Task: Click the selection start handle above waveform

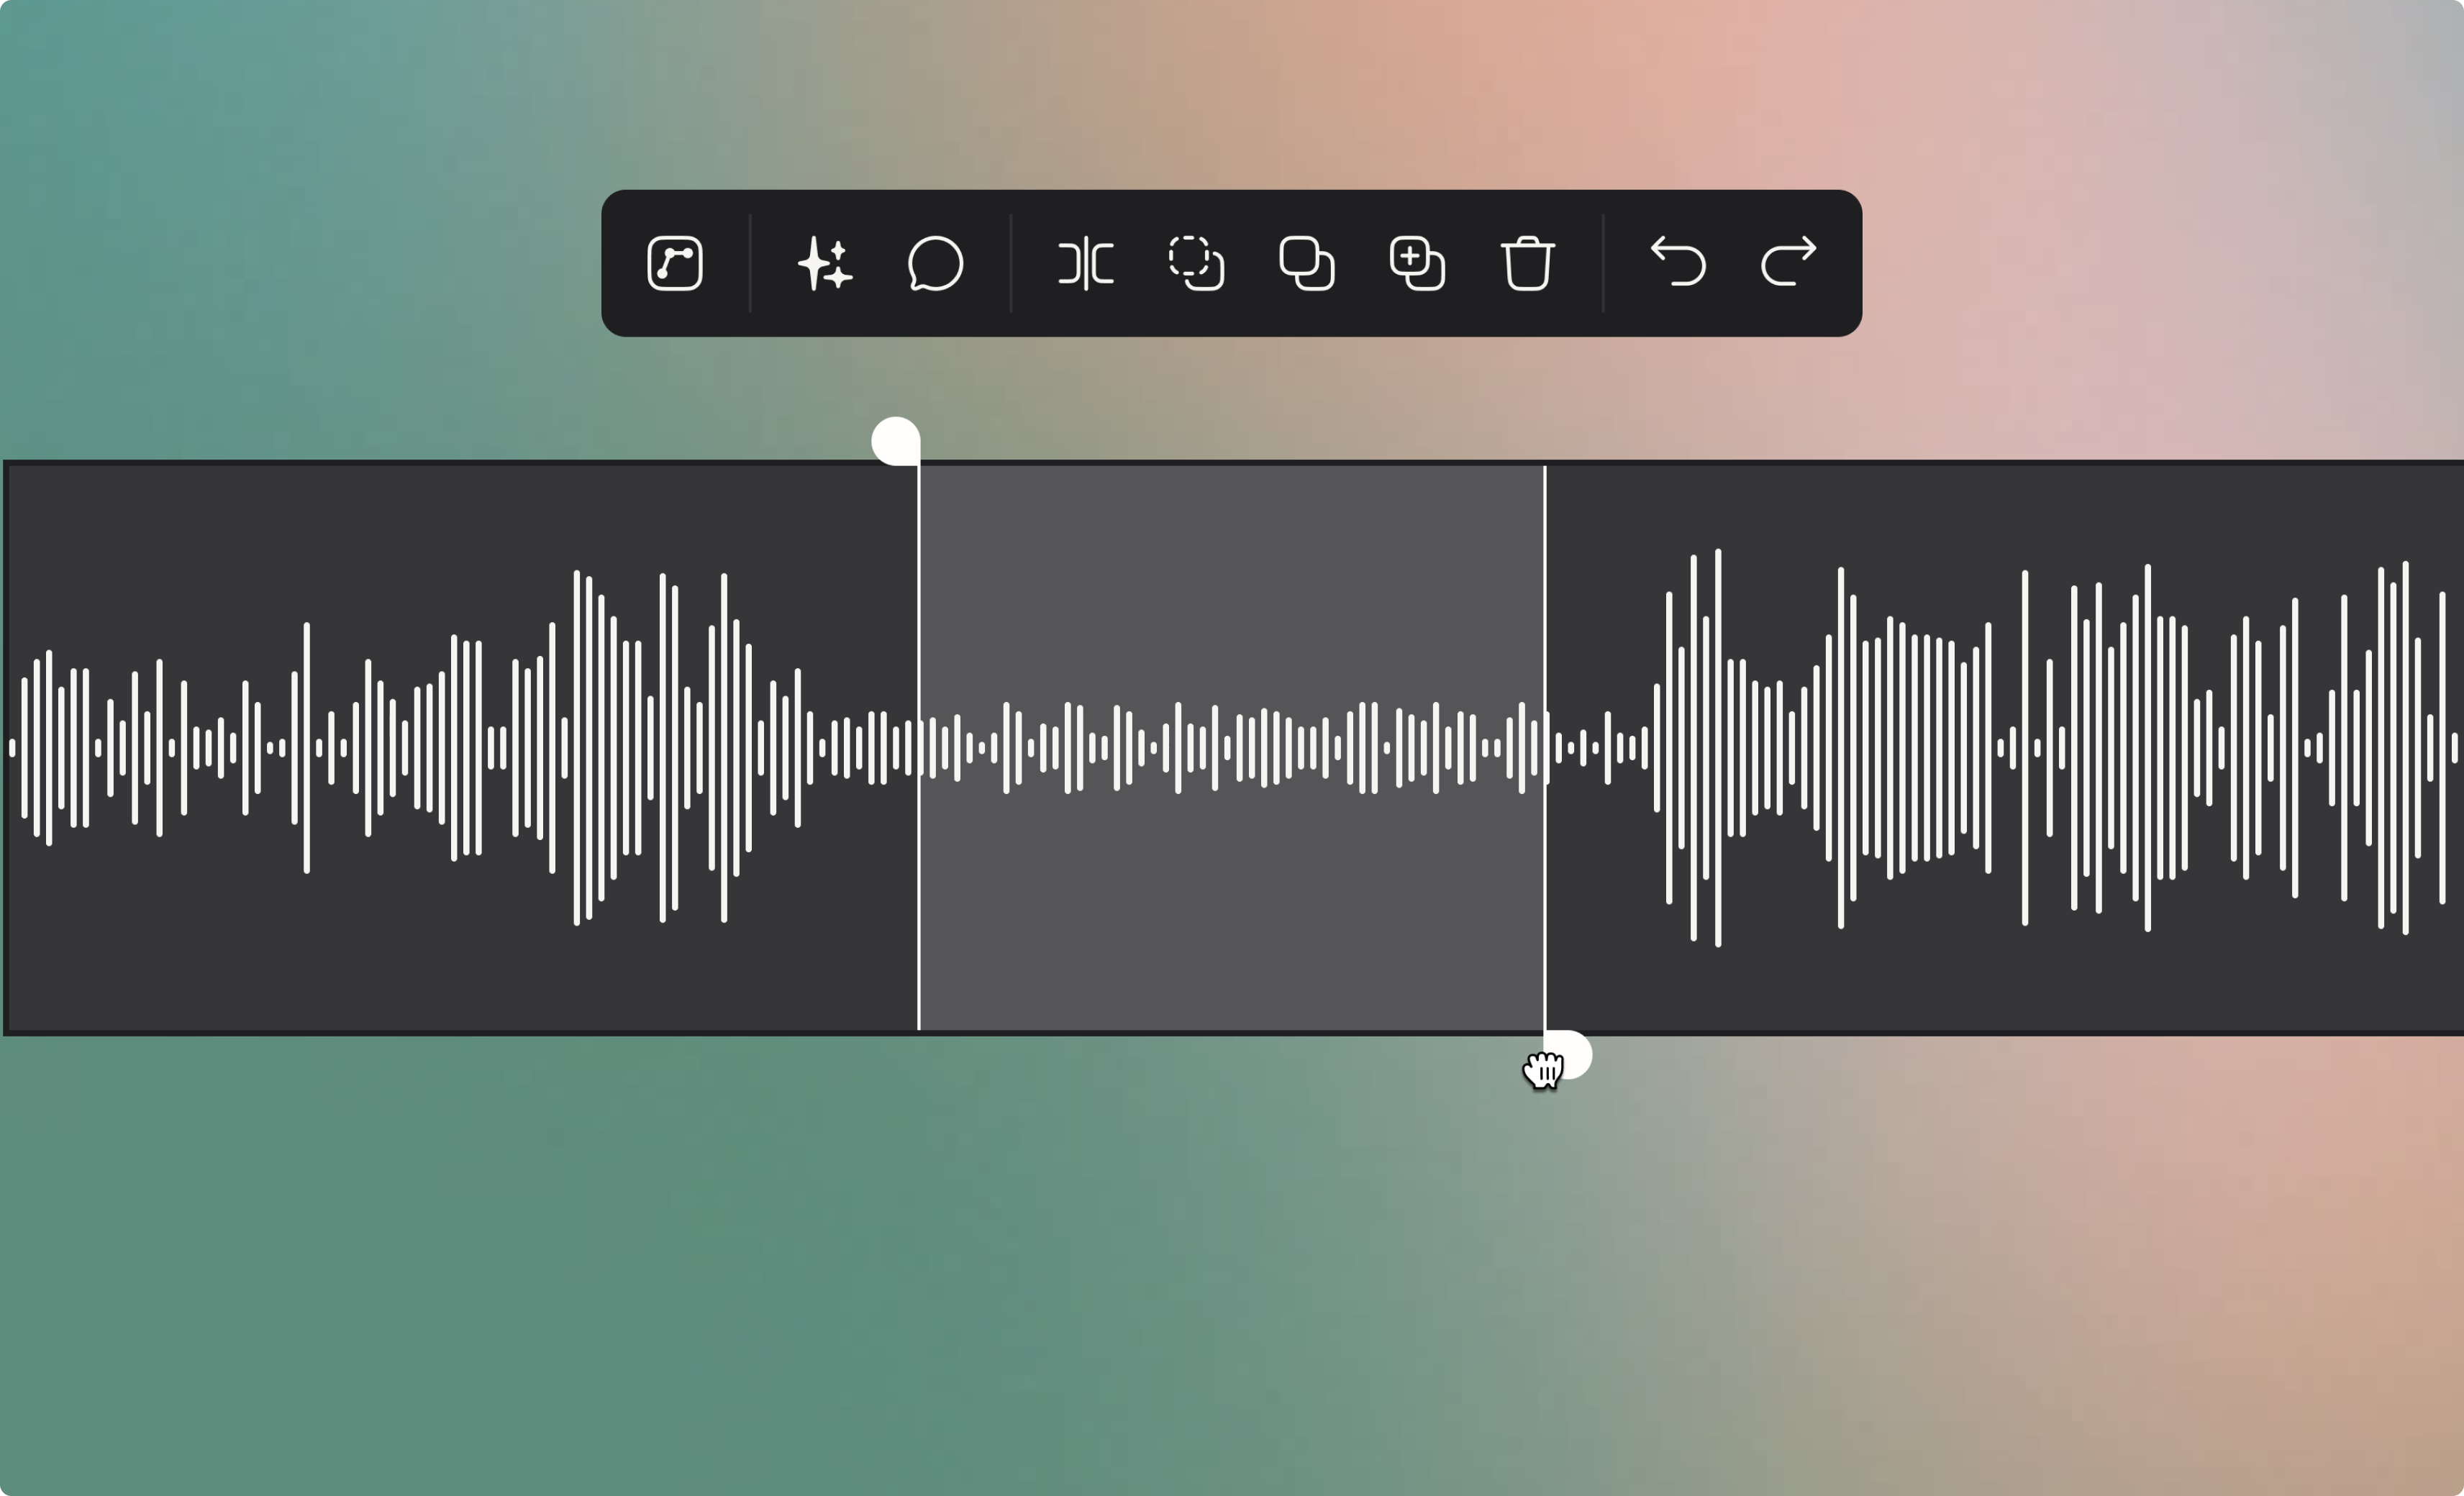Action: click(x=896, y=441)
